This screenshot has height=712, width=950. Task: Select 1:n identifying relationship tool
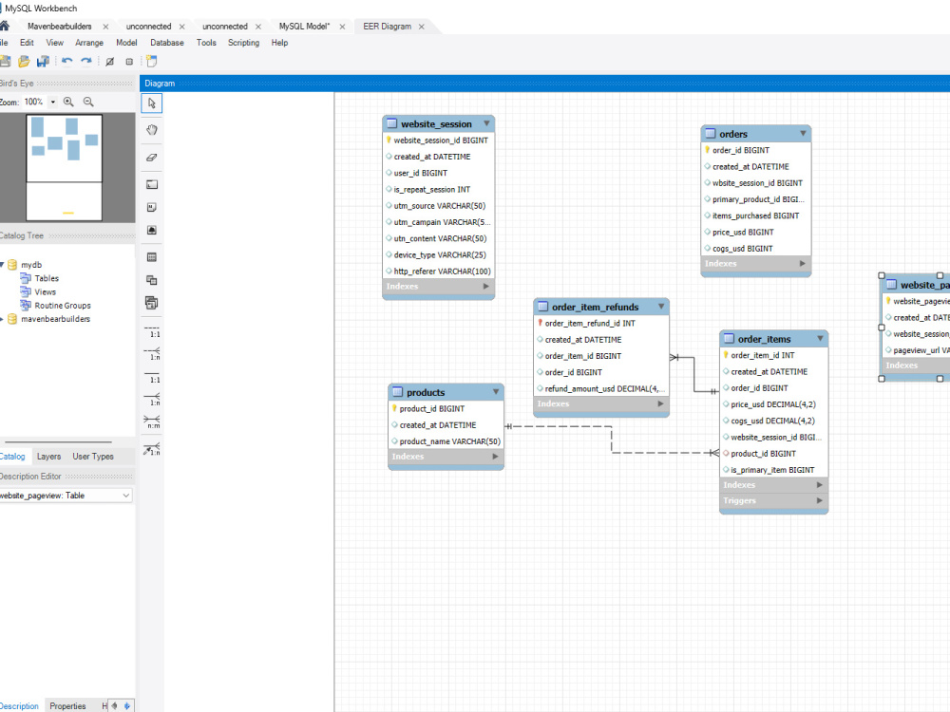click(x=151, y=400)
